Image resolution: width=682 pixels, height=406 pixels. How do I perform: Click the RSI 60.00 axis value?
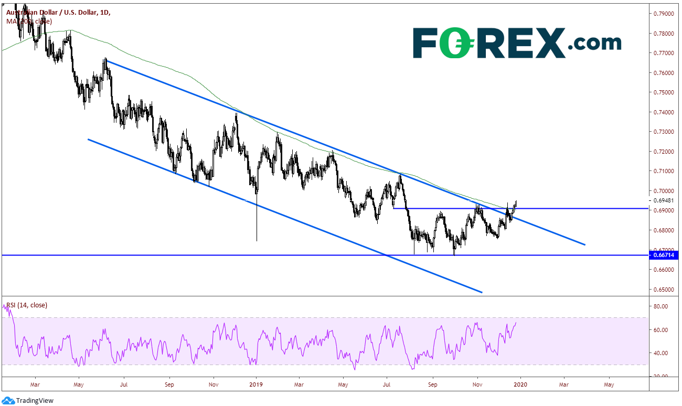[661, 330]
